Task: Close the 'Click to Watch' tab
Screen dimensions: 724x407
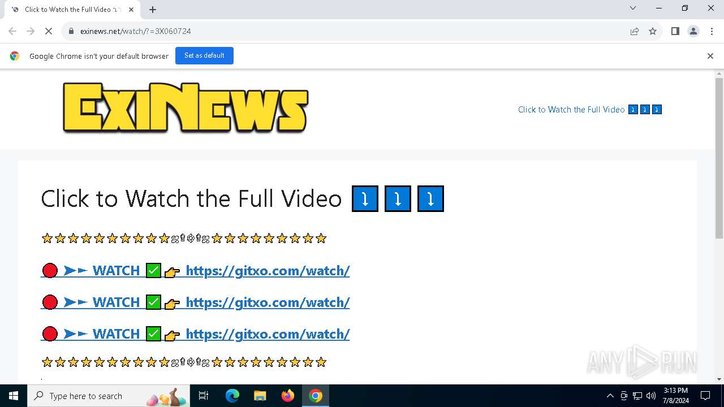Action: (132, 9)
